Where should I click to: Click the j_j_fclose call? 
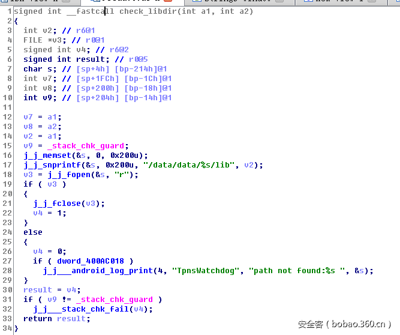(57, 204)
